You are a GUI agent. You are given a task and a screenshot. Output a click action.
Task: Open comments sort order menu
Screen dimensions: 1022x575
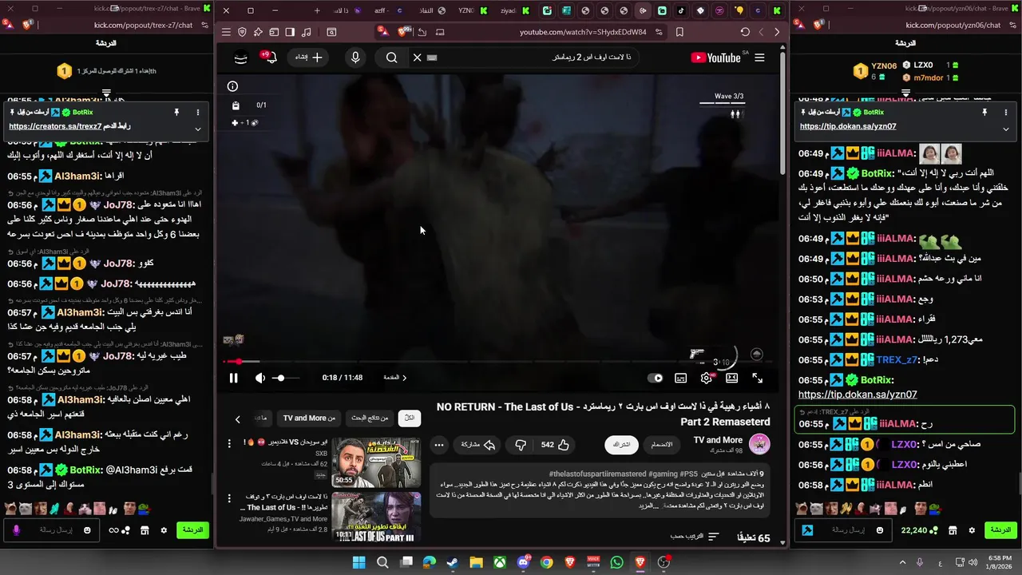[695, 537]
